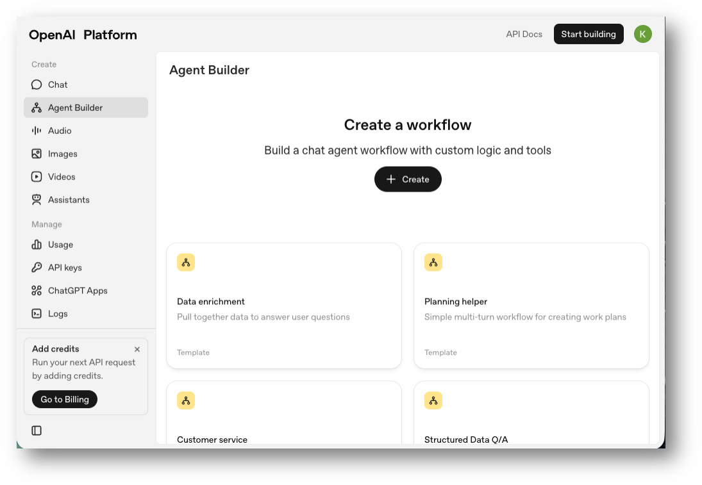The image size is (702, 485).
Task: Click Create to make a new workflow
Action: [x=408, y=179]
